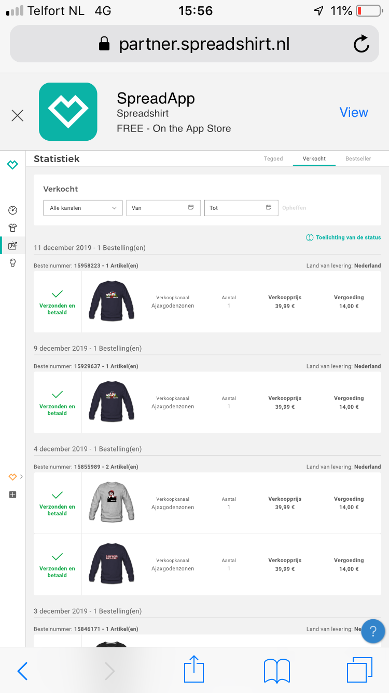The height and width of the screenshot is (693, 389).
Task: Open Safari bookmarks
Action: tap(277, 671)
